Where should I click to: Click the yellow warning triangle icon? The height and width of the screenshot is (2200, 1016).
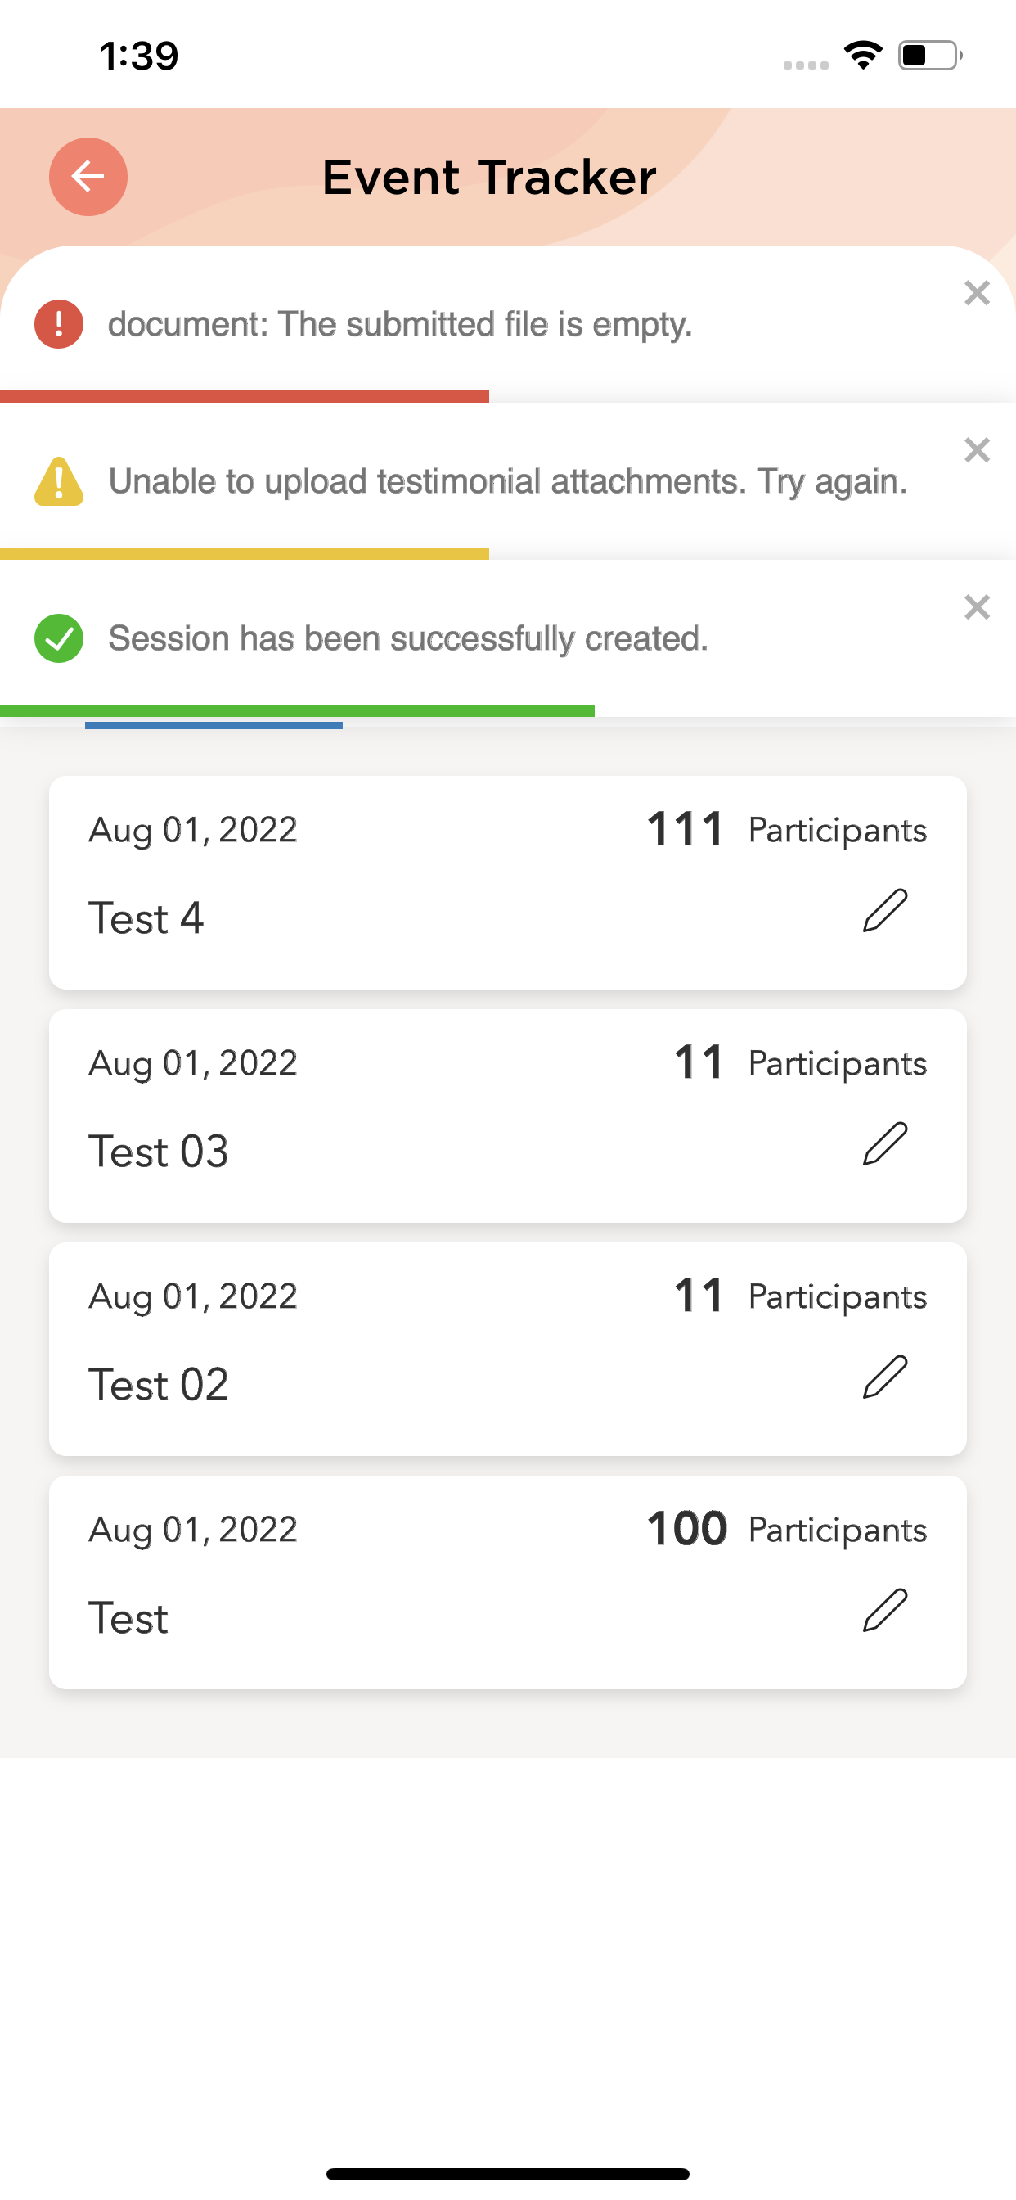(59, 482)
